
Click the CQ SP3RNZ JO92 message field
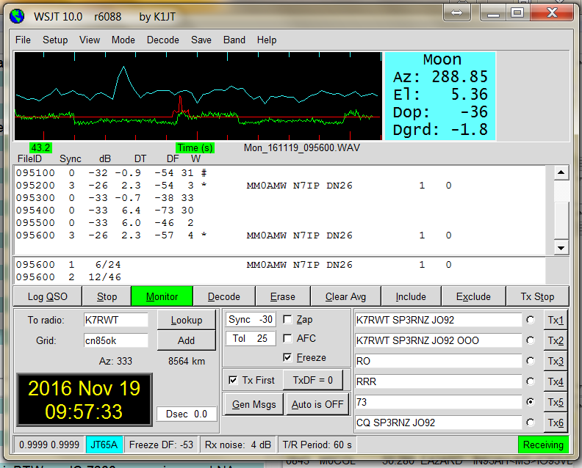click(x=439, y=423)
